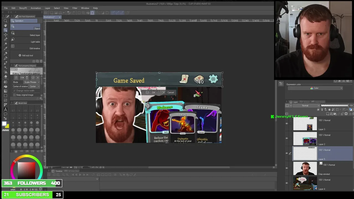Open the Layer menu

point(48,8)
